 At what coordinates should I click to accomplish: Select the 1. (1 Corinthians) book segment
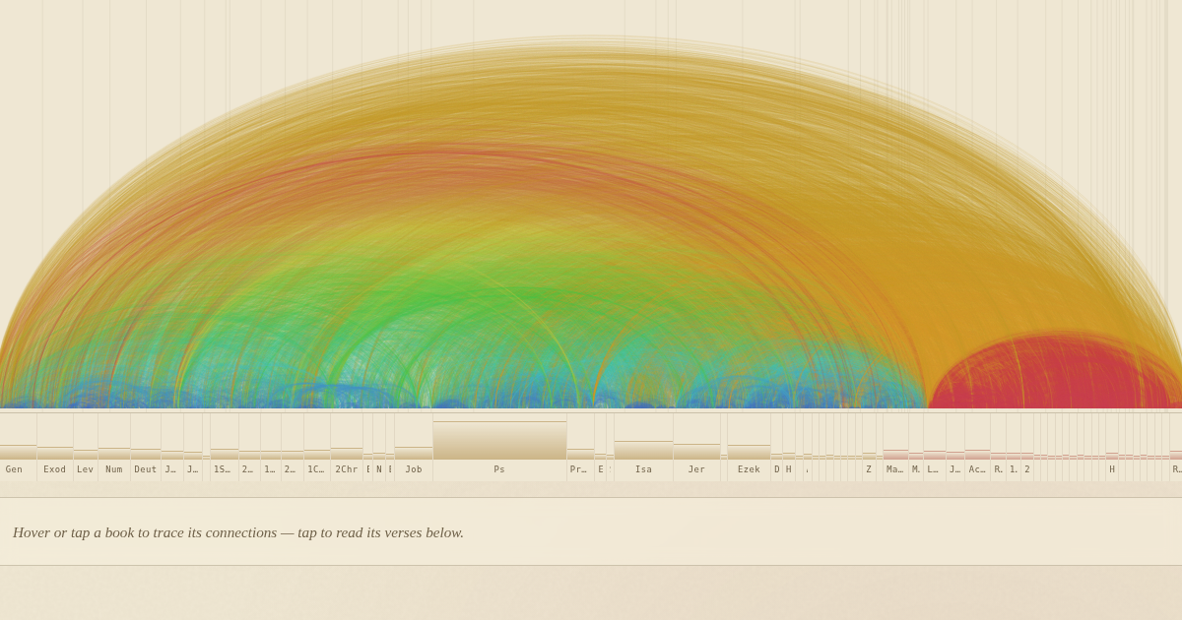1014,447
